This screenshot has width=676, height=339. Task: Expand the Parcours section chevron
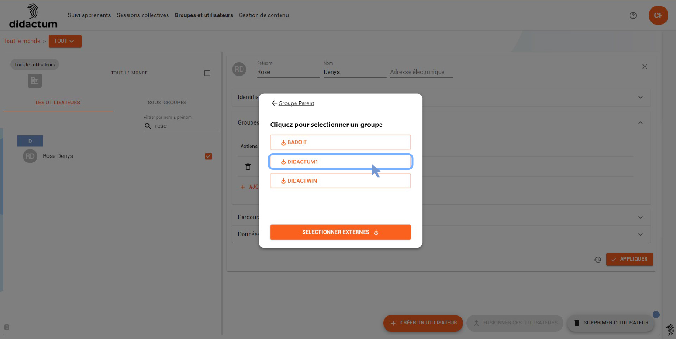(641, 217)
